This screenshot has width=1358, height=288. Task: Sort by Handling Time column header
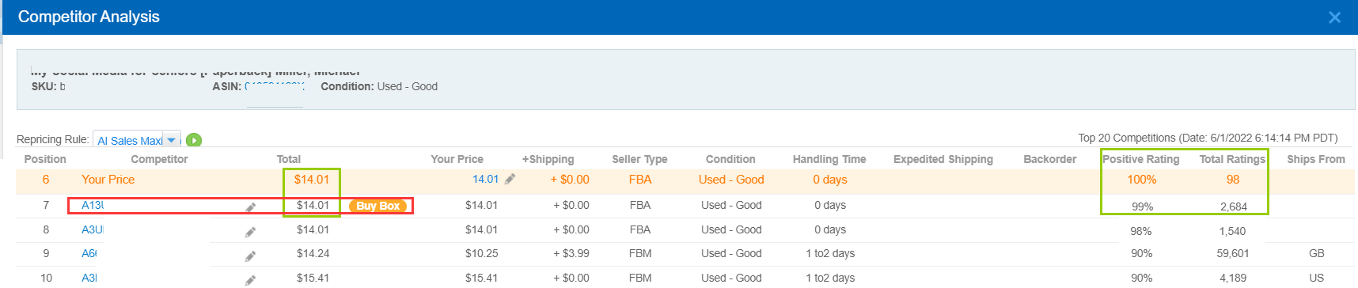(x=829, y=159)
